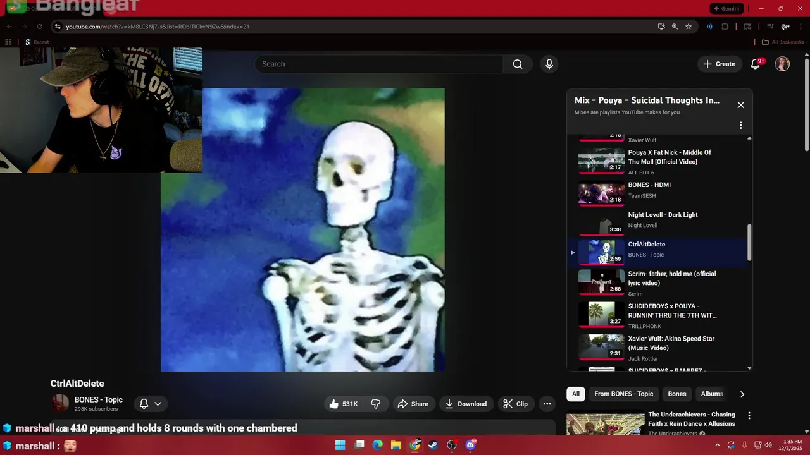Play Night Lovell - Dark Light
This screenshot has height=455, width=810.
coord(658,222)
